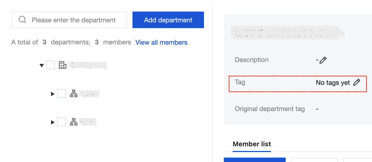Image resolution: width=372 pixels, height=162 pixels.
Task: Switch to the Member list tab
Action: pyautogui.click(x=252, y=144)
